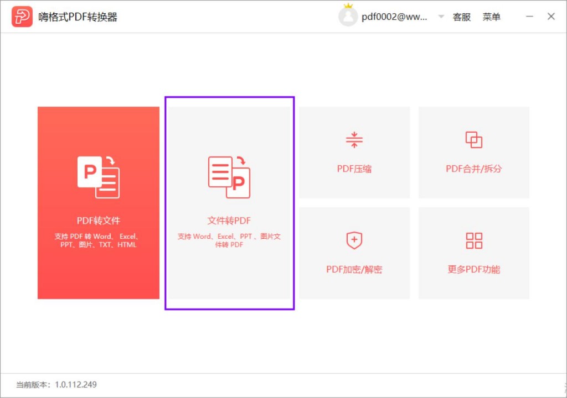
Task: Click the user avatar with crown
Action: pyautogui.click(x=348, y=15)
